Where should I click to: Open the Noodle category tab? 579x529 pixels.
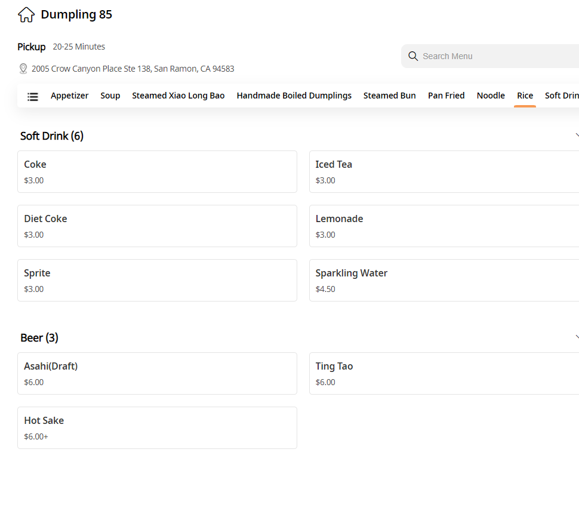(491, 96)
